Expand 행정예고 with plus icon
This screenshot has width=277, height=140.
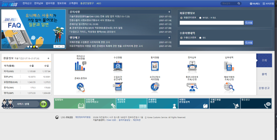tap(169, 38)
